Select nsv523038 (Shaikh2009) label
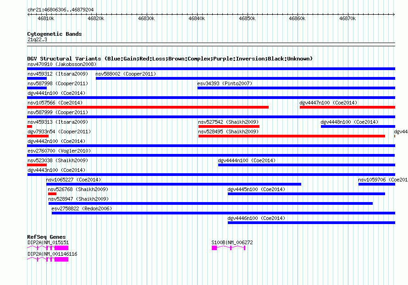 click(x=58, y=160)
